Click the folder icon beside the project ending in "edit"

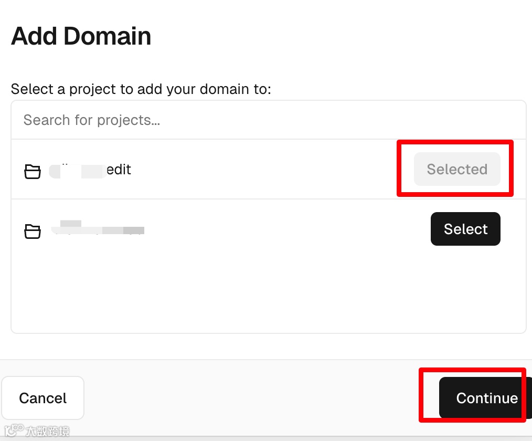tap(33, 171)
